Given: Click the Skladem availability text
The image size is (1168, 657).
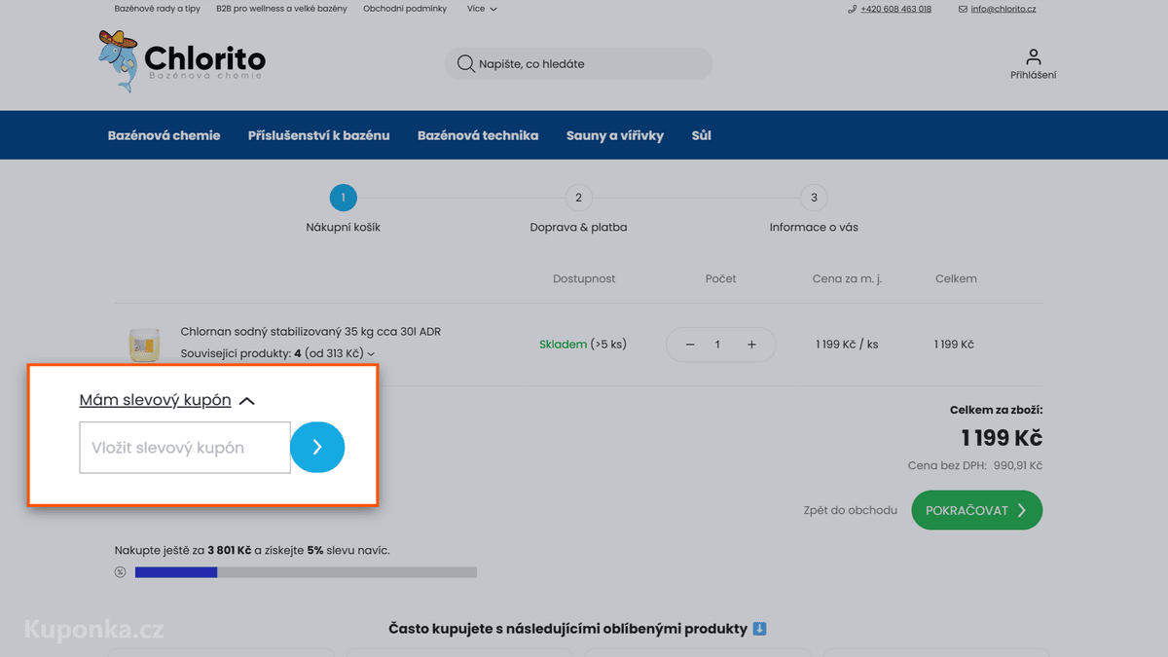Looking at the screenshot, I should pos(564,345).
